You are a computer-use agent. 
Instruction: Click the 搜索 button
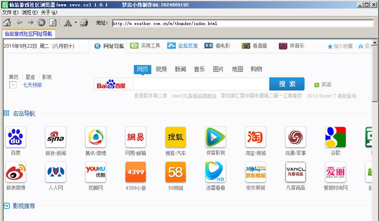click(287, 84)
